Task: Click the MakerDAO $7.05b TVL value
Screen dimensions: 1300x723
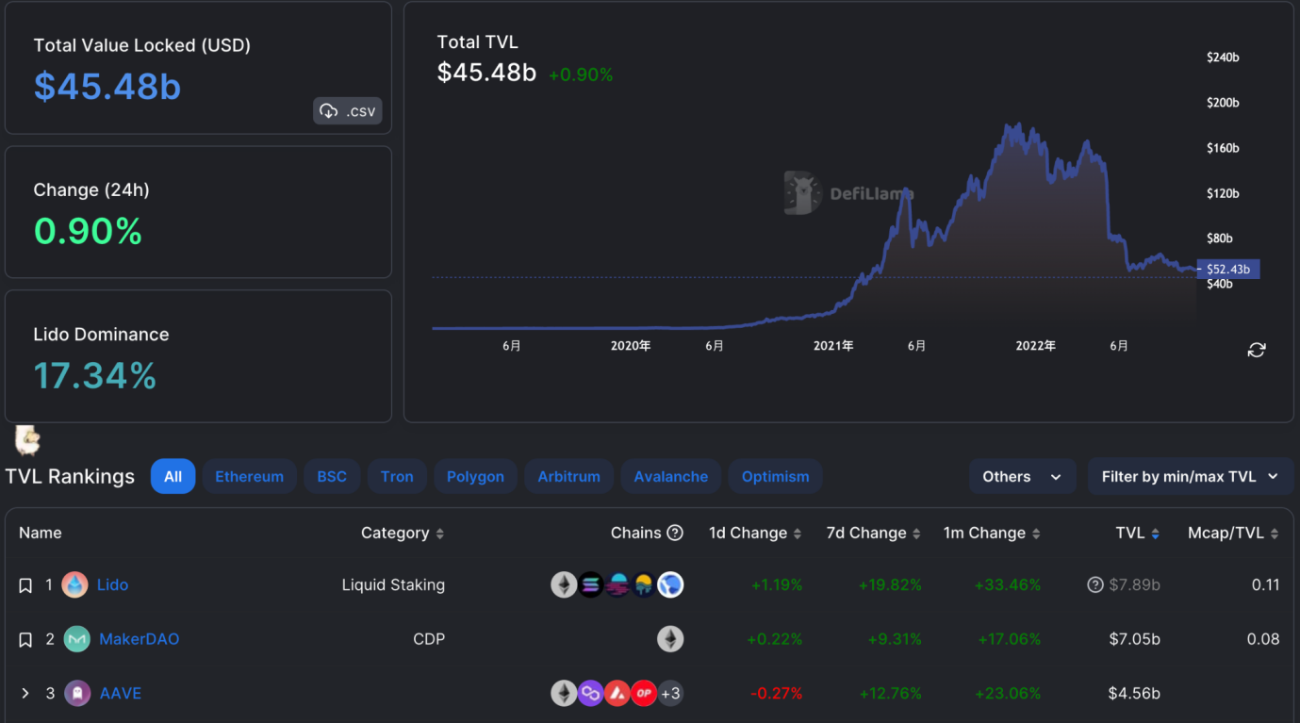Action: pyautogui.click(x=1135, y=639)
